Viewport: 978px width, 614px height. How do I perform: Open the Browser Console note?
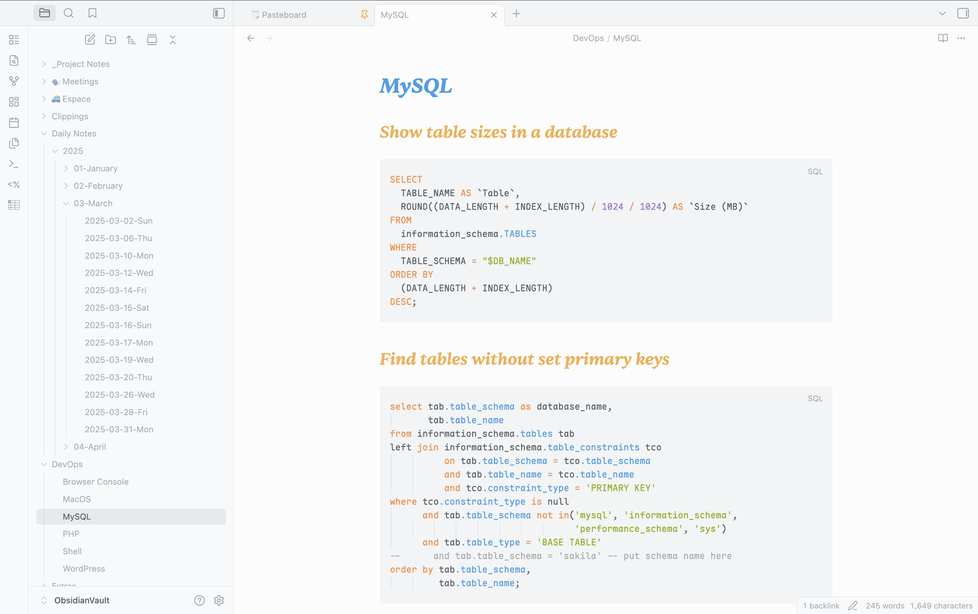tap(131, 482)
